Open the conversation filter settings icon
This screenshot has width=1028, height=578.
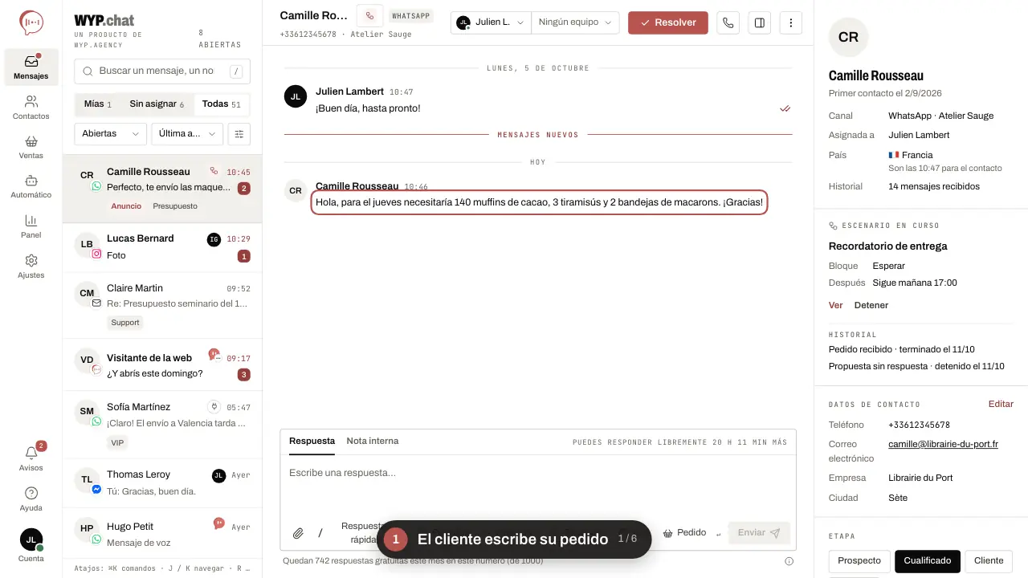tap(239, 134)
